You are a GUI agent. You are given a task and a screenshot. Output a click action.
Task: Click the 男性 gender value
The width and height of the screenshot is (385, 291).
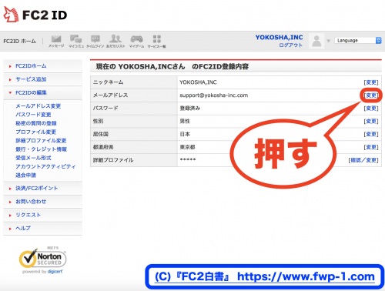point(185,121)
